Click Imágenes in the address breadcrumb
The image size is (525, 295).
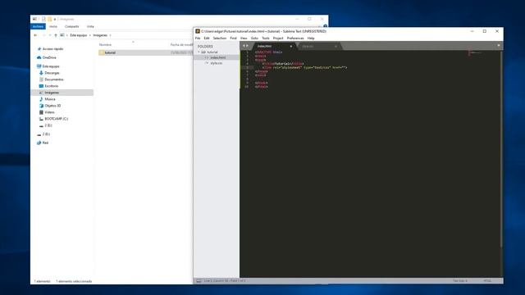coord(100,35)
